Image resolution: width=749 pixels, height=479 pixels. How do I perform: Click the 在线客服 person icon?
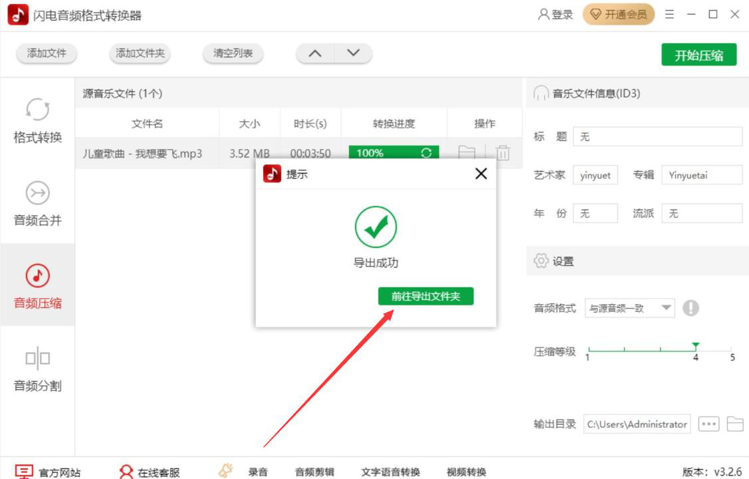click(126, 472)
